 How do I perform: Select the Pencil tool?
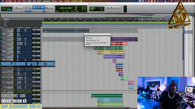pos(51,8)
